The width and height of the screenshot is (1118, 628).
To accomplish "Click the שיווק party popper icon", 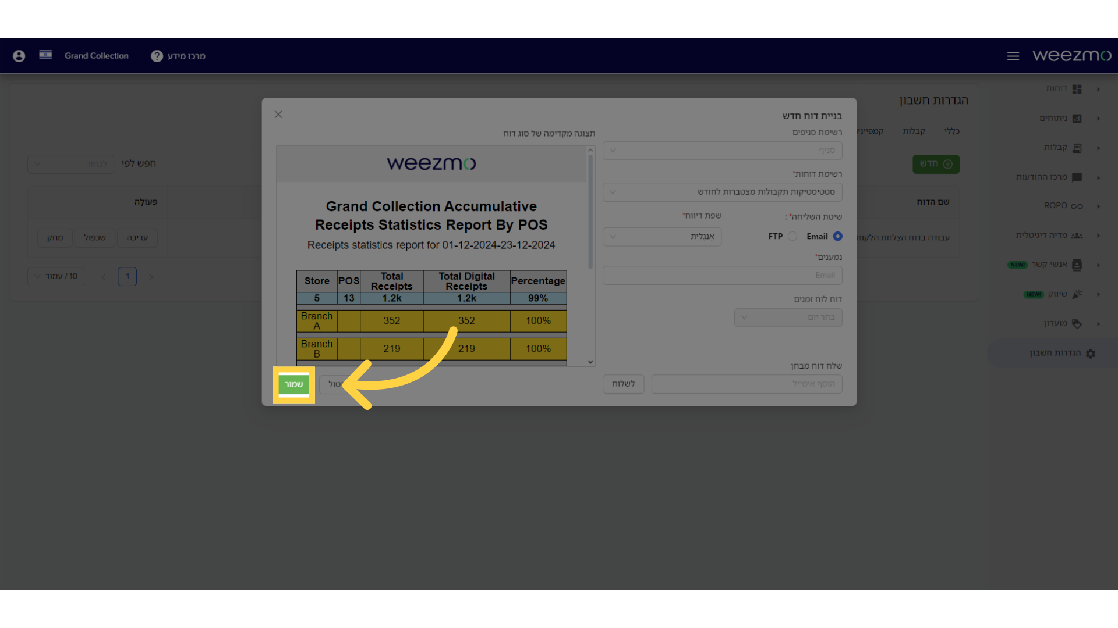I will pos(1077,294).
